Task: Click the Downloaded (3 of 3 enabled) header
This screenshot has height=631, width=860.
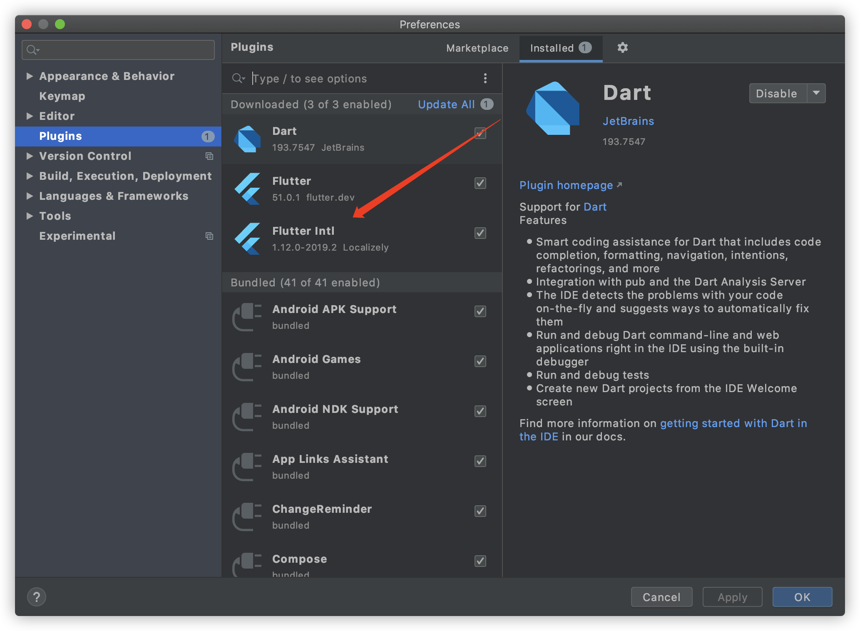Action: [311, 104]
